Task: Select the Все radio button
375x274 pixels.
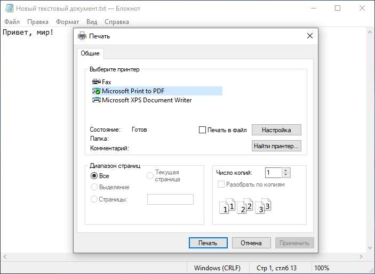Action: pyautogui.click(x=94, y=176)
